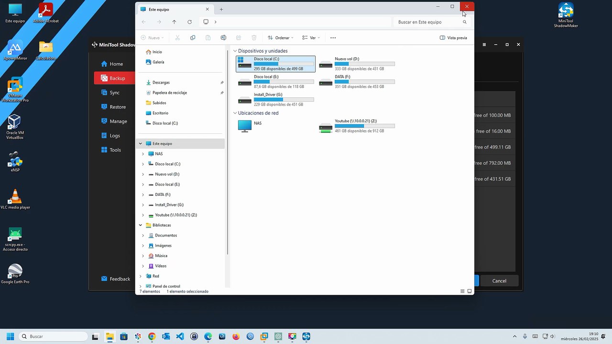Switch to large icons view in status bar

(x=470, y=291)
